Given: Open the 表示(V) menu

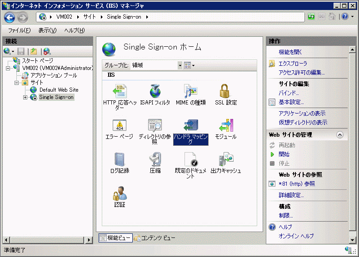Looking at the screenshot, I should point(47,30).
